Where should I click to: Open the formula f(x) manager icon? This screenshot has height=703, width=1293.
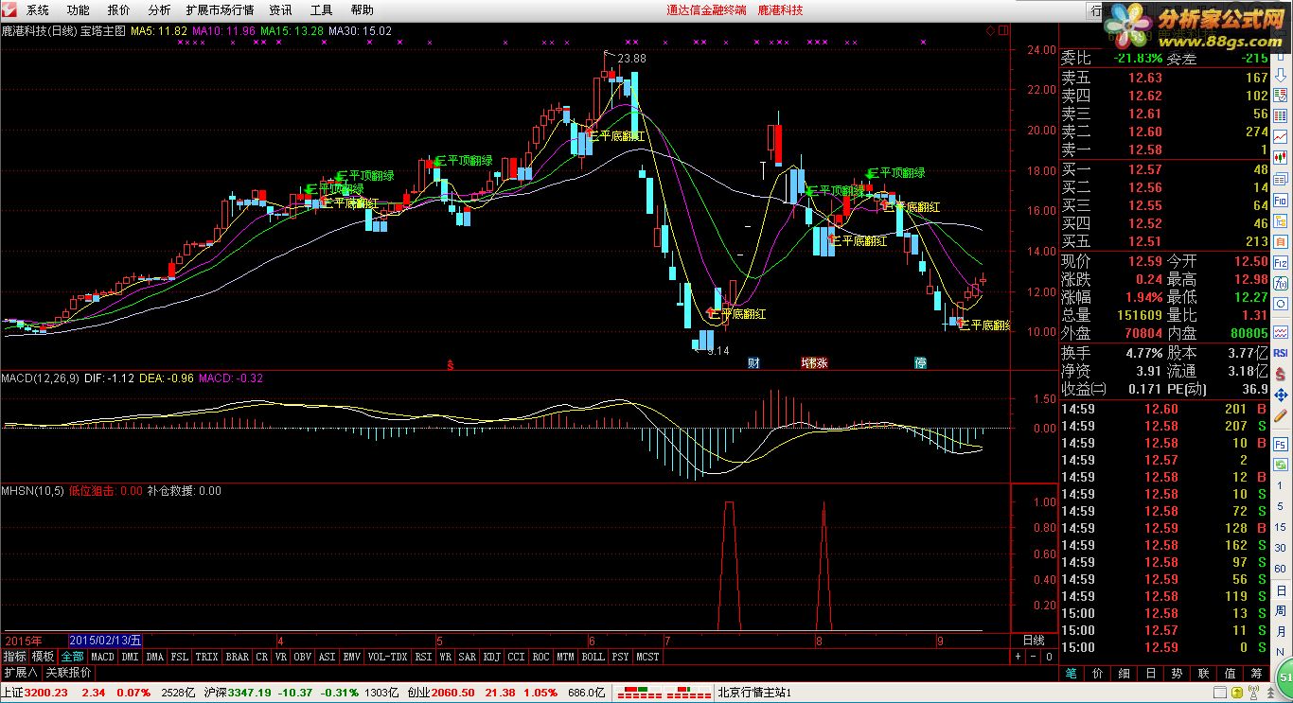[x=1281, y=281]
